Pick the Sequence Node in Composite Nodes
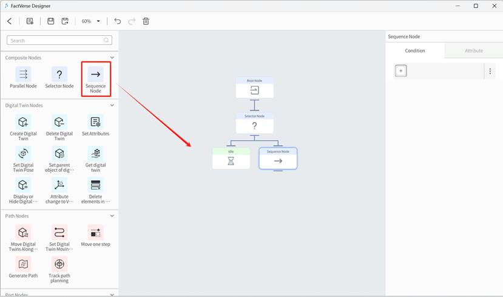Screen dimensions: 503x297 [x=95, y=75]
